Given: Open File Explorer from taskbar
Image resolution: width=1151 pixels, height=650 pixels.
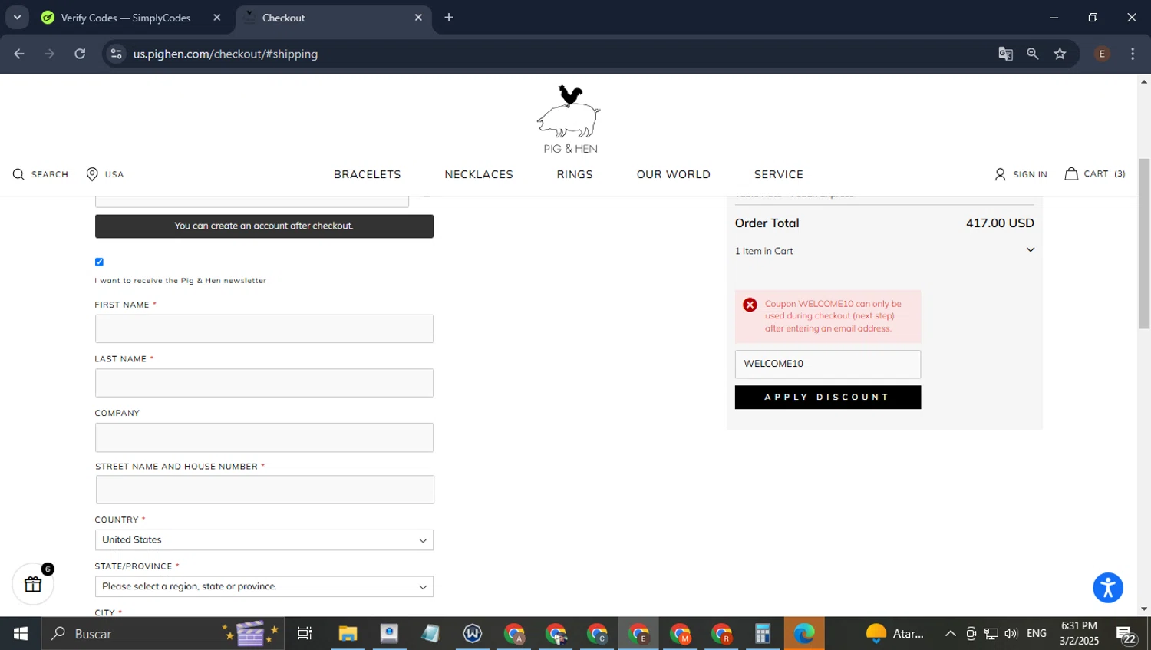Looking at the screenshot, I should (348, 634).
